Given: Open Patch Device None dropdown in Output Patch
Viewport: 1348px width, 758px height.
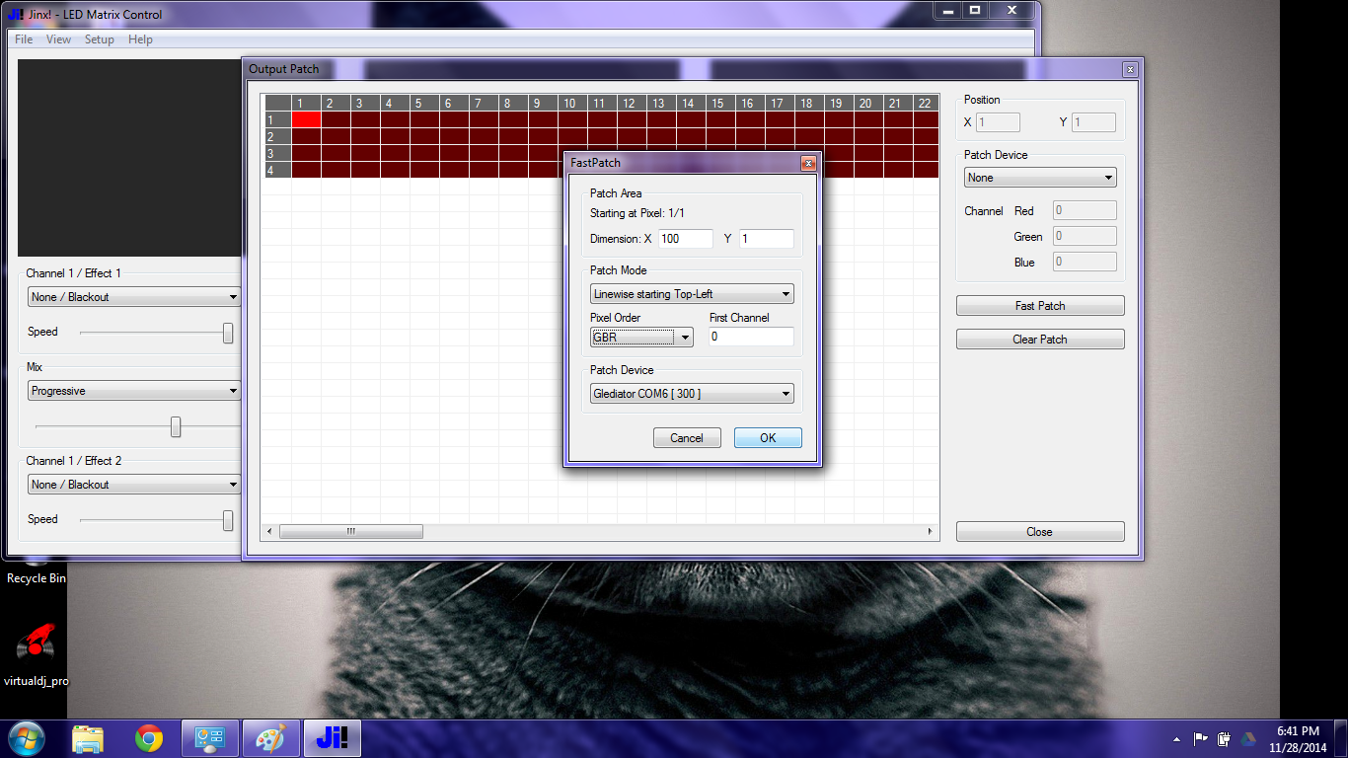Looking at the screenshot, I should click(x=1040, y=178).
